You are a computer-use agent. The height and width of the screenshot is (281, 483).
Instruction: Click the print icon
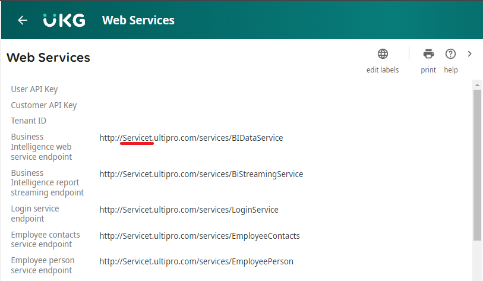pos(428,54)
